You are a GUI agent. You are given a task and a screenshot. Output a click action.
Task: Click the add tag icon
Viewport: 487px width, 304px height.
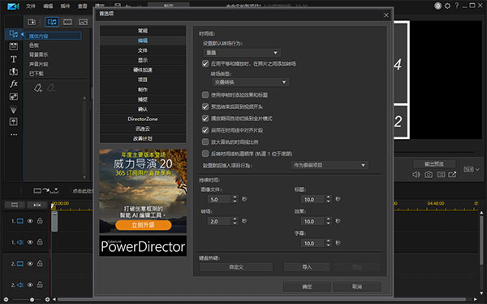point(38,89)
